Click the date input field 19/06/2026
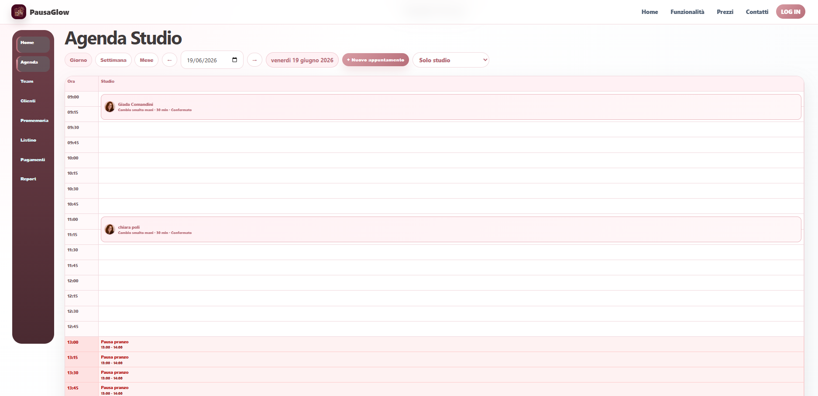 [212, 60]
